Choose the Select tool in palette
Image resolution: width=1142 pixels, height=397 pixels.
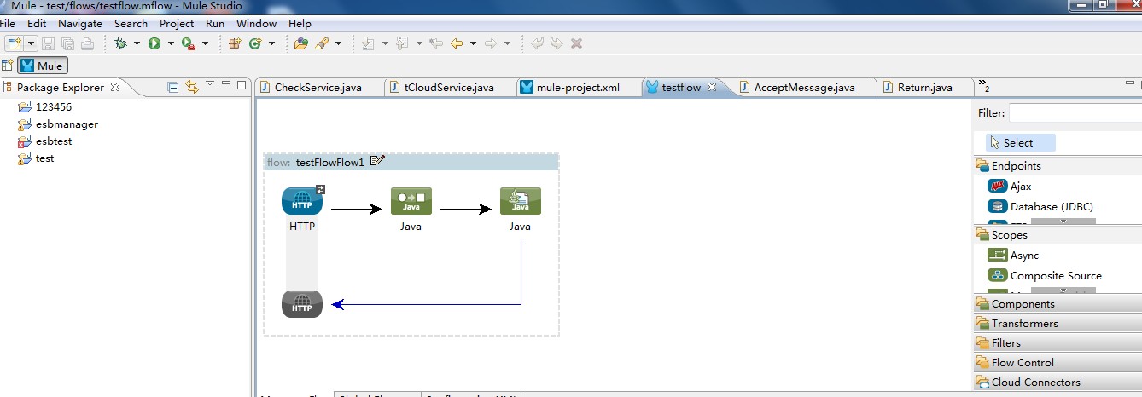coord(1021,143)
